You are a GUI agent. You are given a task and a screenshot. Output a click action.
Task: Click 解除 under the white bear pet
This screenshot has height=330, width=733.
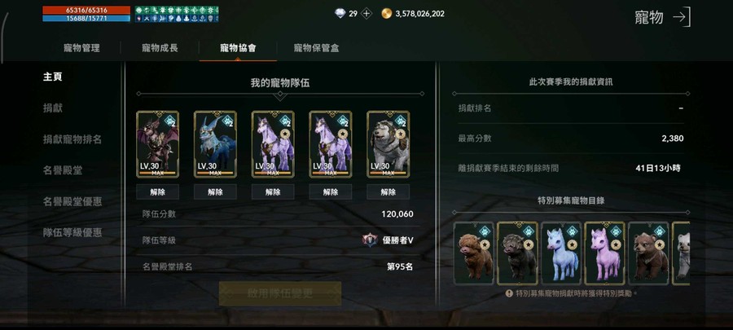tap(388, 191)
